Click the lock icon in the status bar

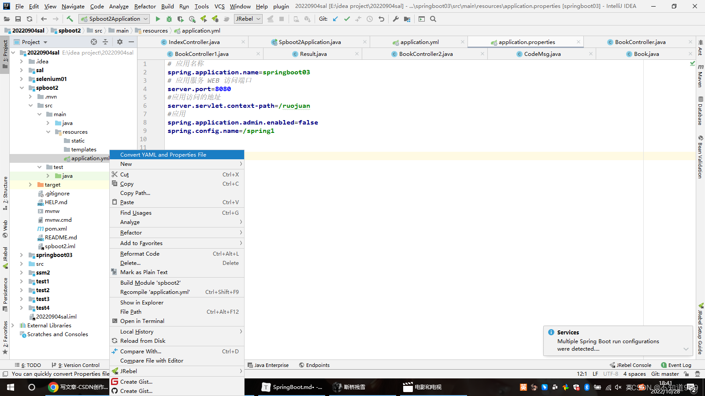(686, 374)
